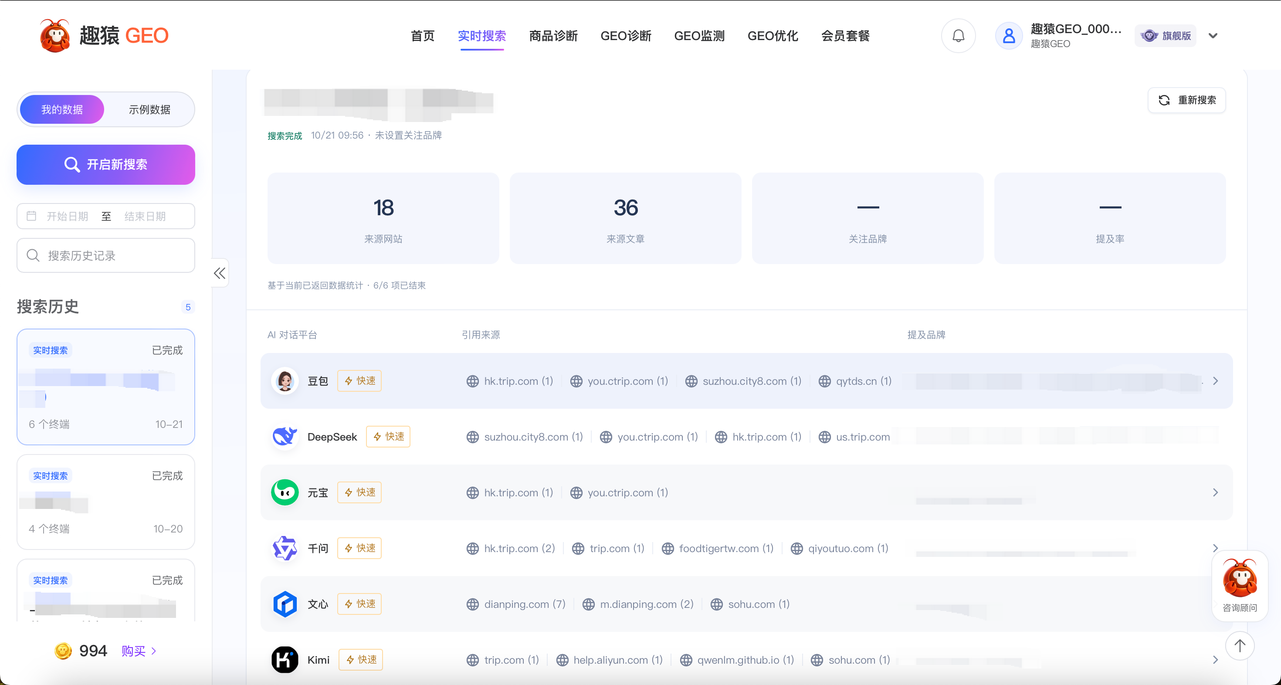Click the 元宝 platform icon

coord(285,492)
